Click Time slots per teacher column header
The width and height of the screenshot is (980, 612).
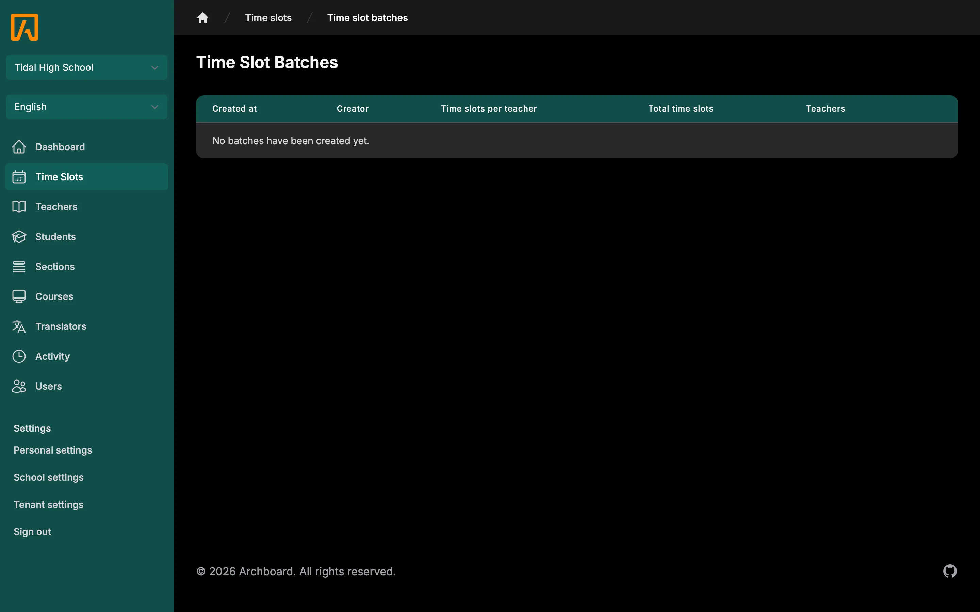489,108
